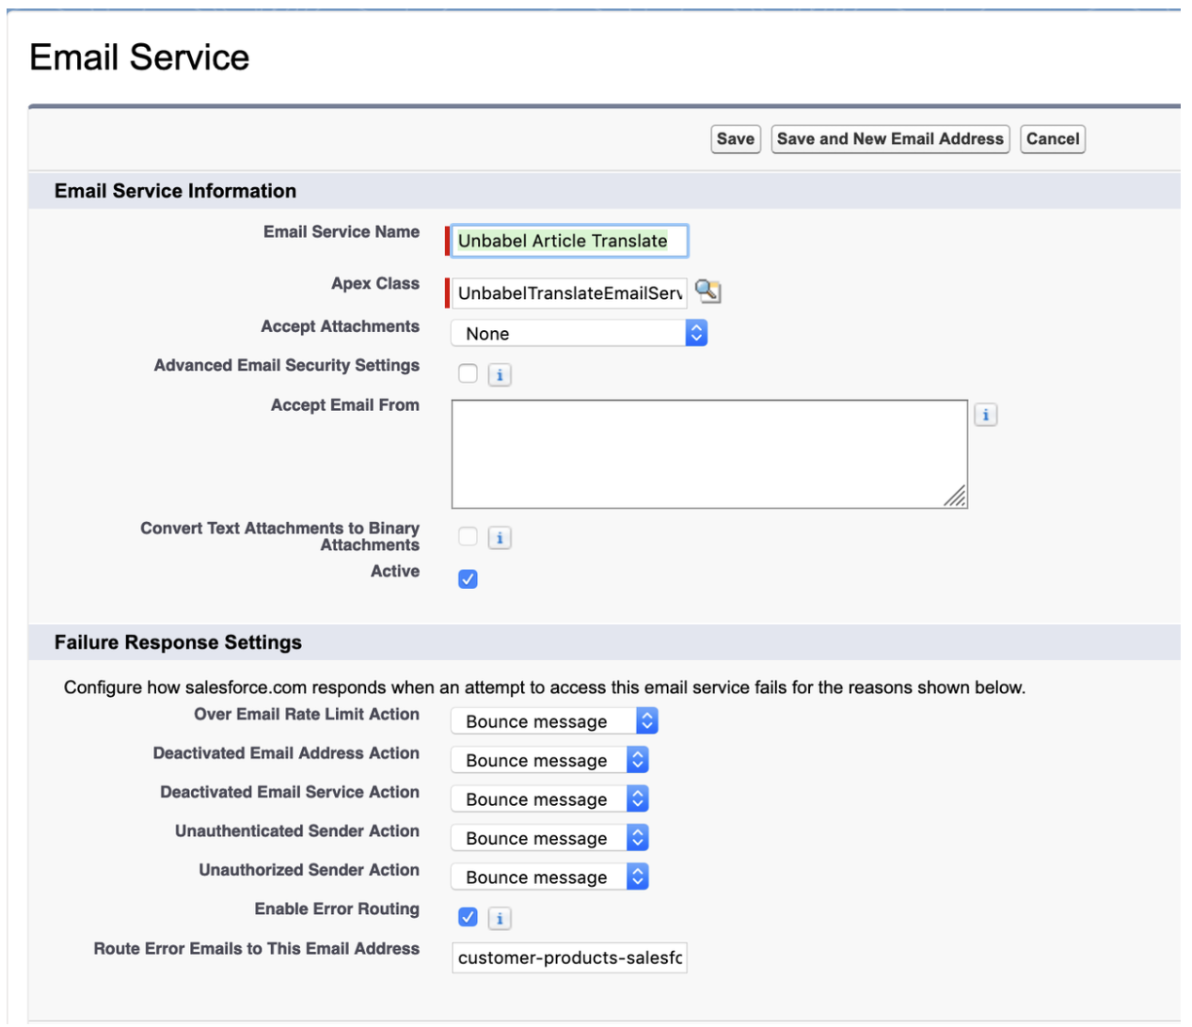This screenshot has width=1192, height=1027.
Task: Click the Email Service page title
Action: coord(139,57)
